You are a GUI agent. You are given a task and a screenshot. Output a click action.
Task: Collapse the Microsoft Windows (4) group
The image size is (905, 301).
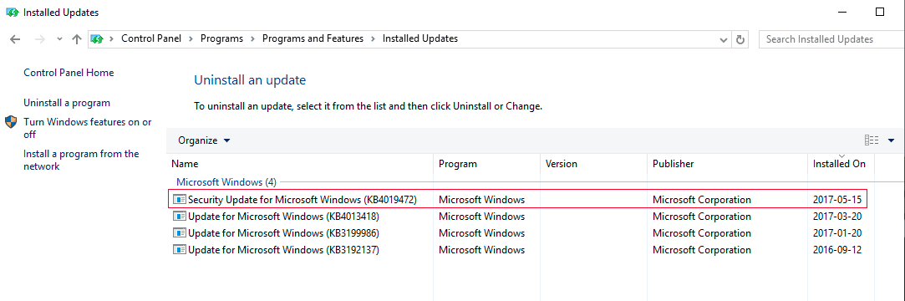226,182
